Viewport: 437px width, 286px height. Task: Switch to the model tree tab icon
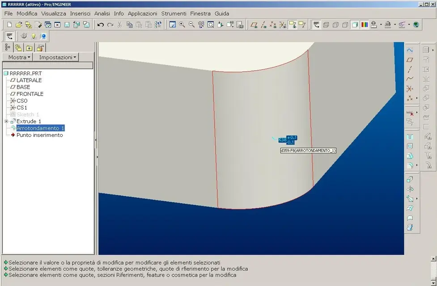[8, 48]
